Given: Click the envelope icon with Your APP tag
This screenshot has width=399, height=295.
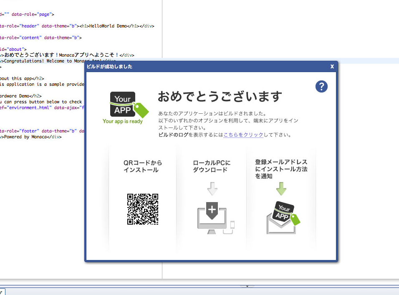Looking at the screenshot, I should (283, 217).
